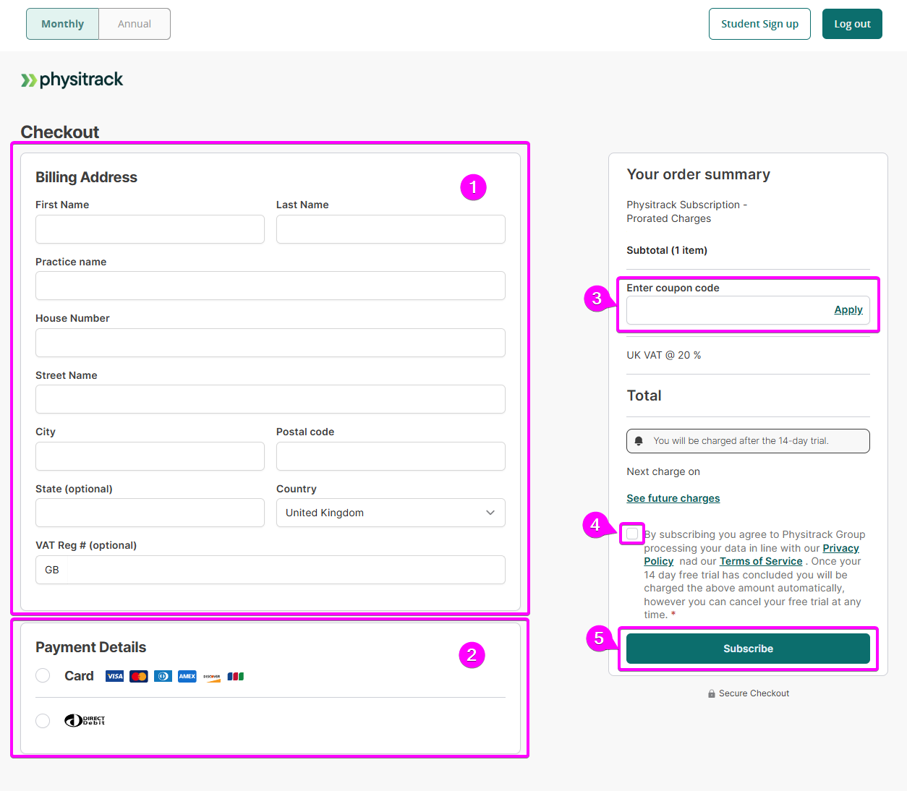Select the Direct Debit radio button
The image size is (907, 791).
point(43,721)
